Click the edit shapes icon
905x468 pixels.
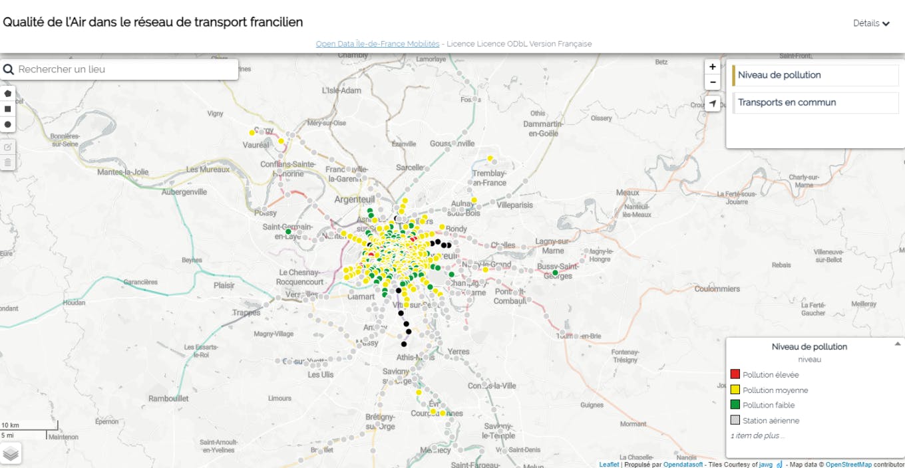pyautogui.click(x=7, y=146)
